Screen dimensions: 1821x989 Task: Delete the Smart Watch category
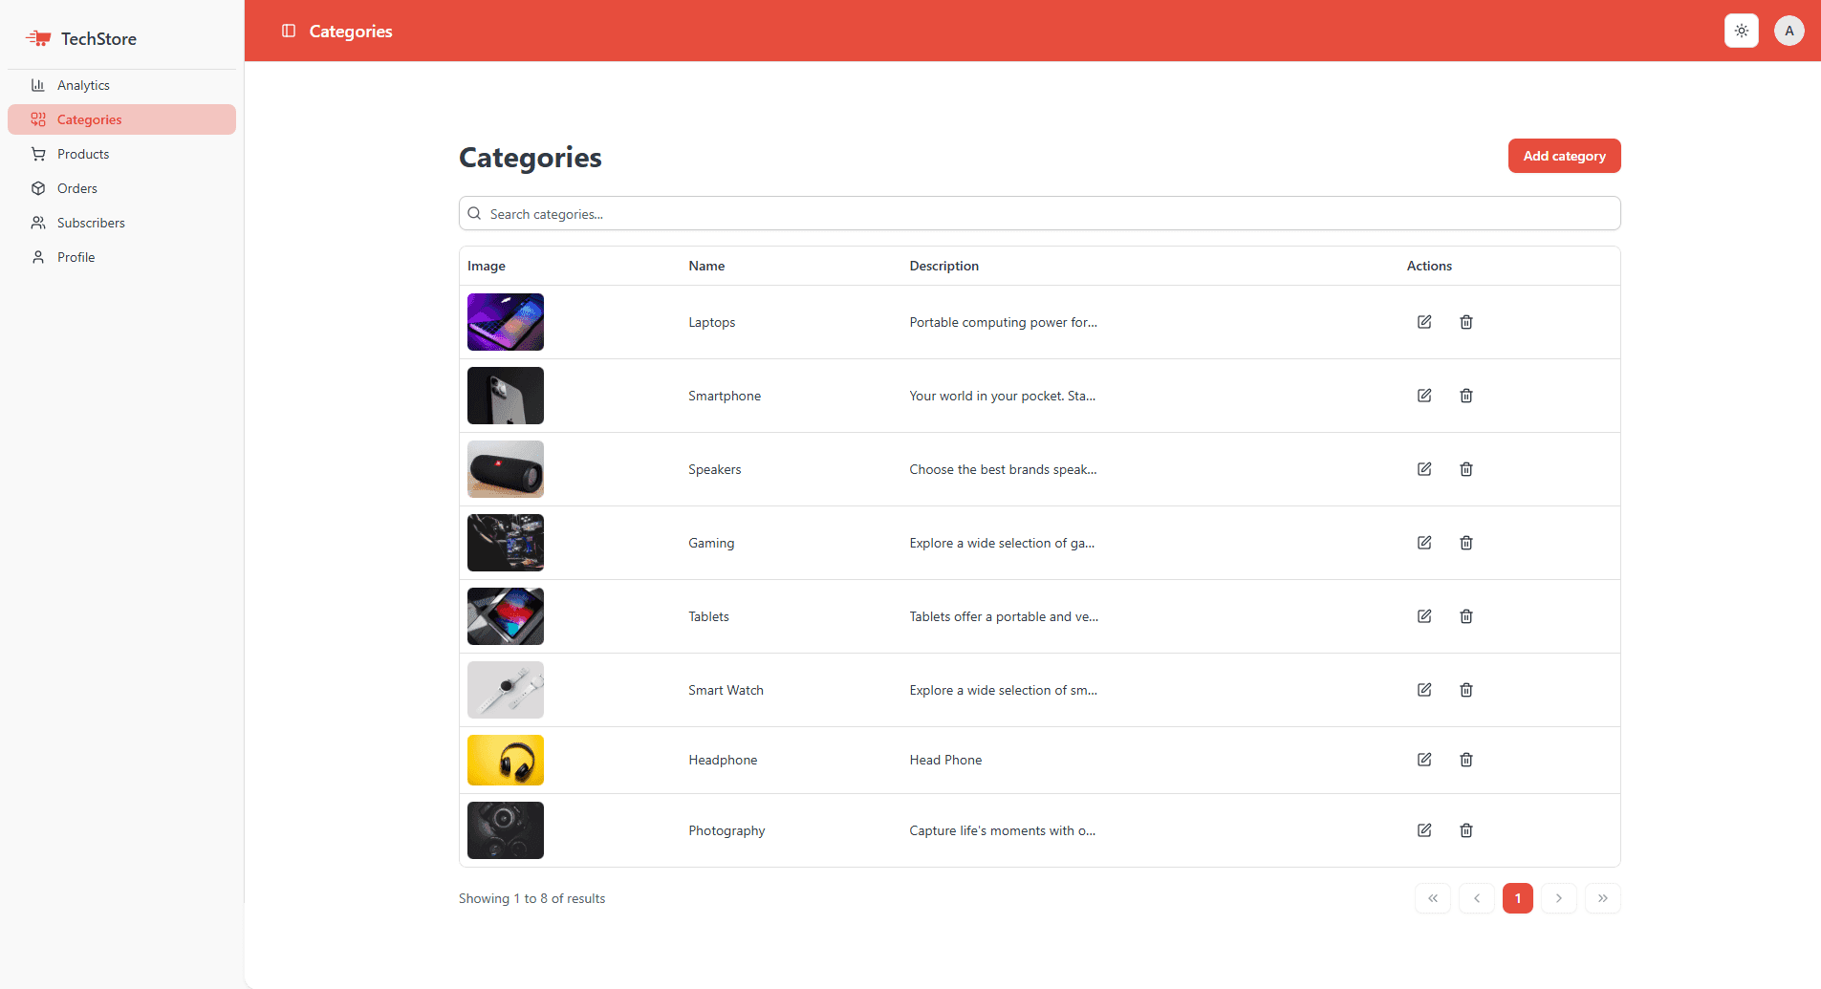1466,690
